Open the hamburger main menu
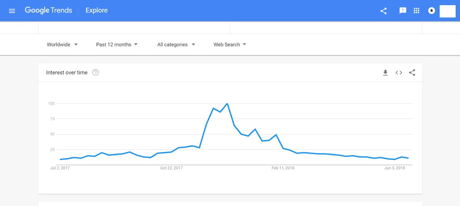The width and height of the screenshot is (460, 206). [x=12, y=11]
